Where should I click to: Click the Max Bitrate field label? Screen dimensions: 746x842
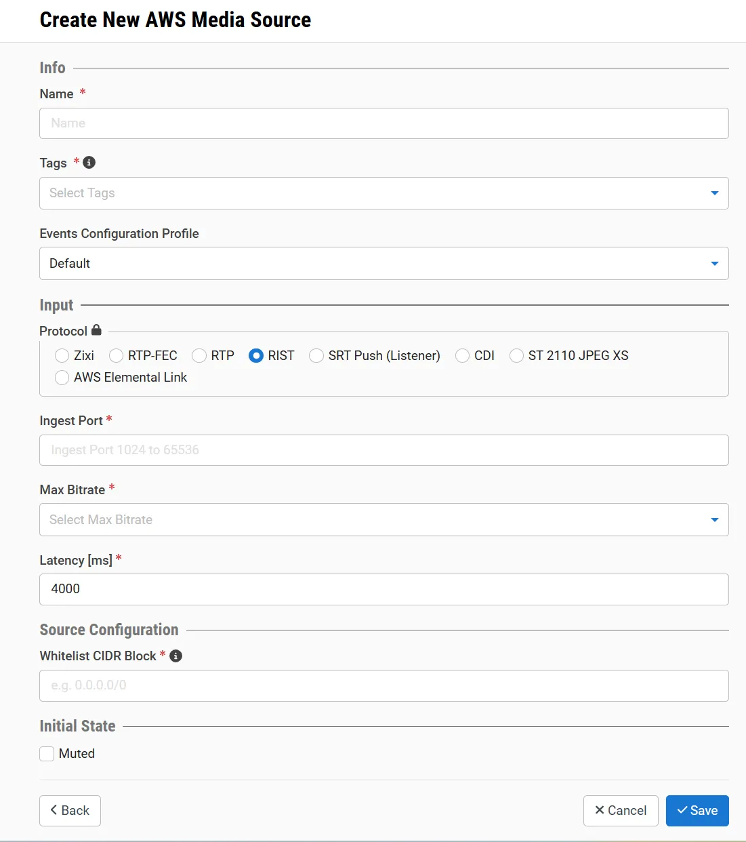coord(72,489)
